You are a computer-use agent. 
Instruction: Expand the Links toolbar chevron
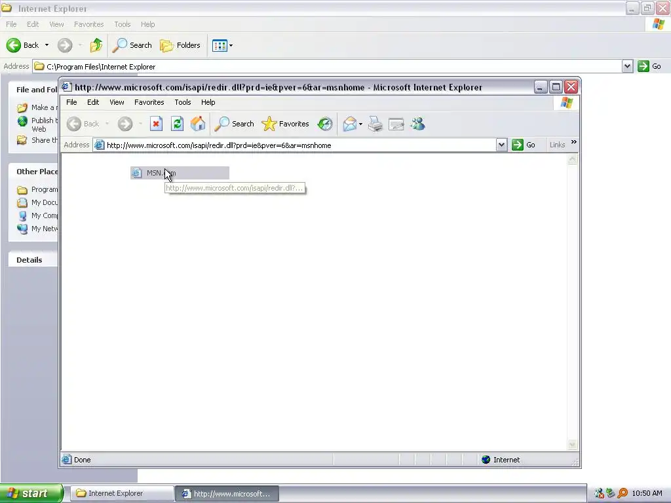pyautogui.click(x=574, y=142)
